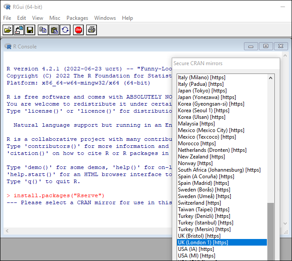Select mirror 'Turkey (Denizli) [https]'
This screenshot has width=292, height=261.
222,216
